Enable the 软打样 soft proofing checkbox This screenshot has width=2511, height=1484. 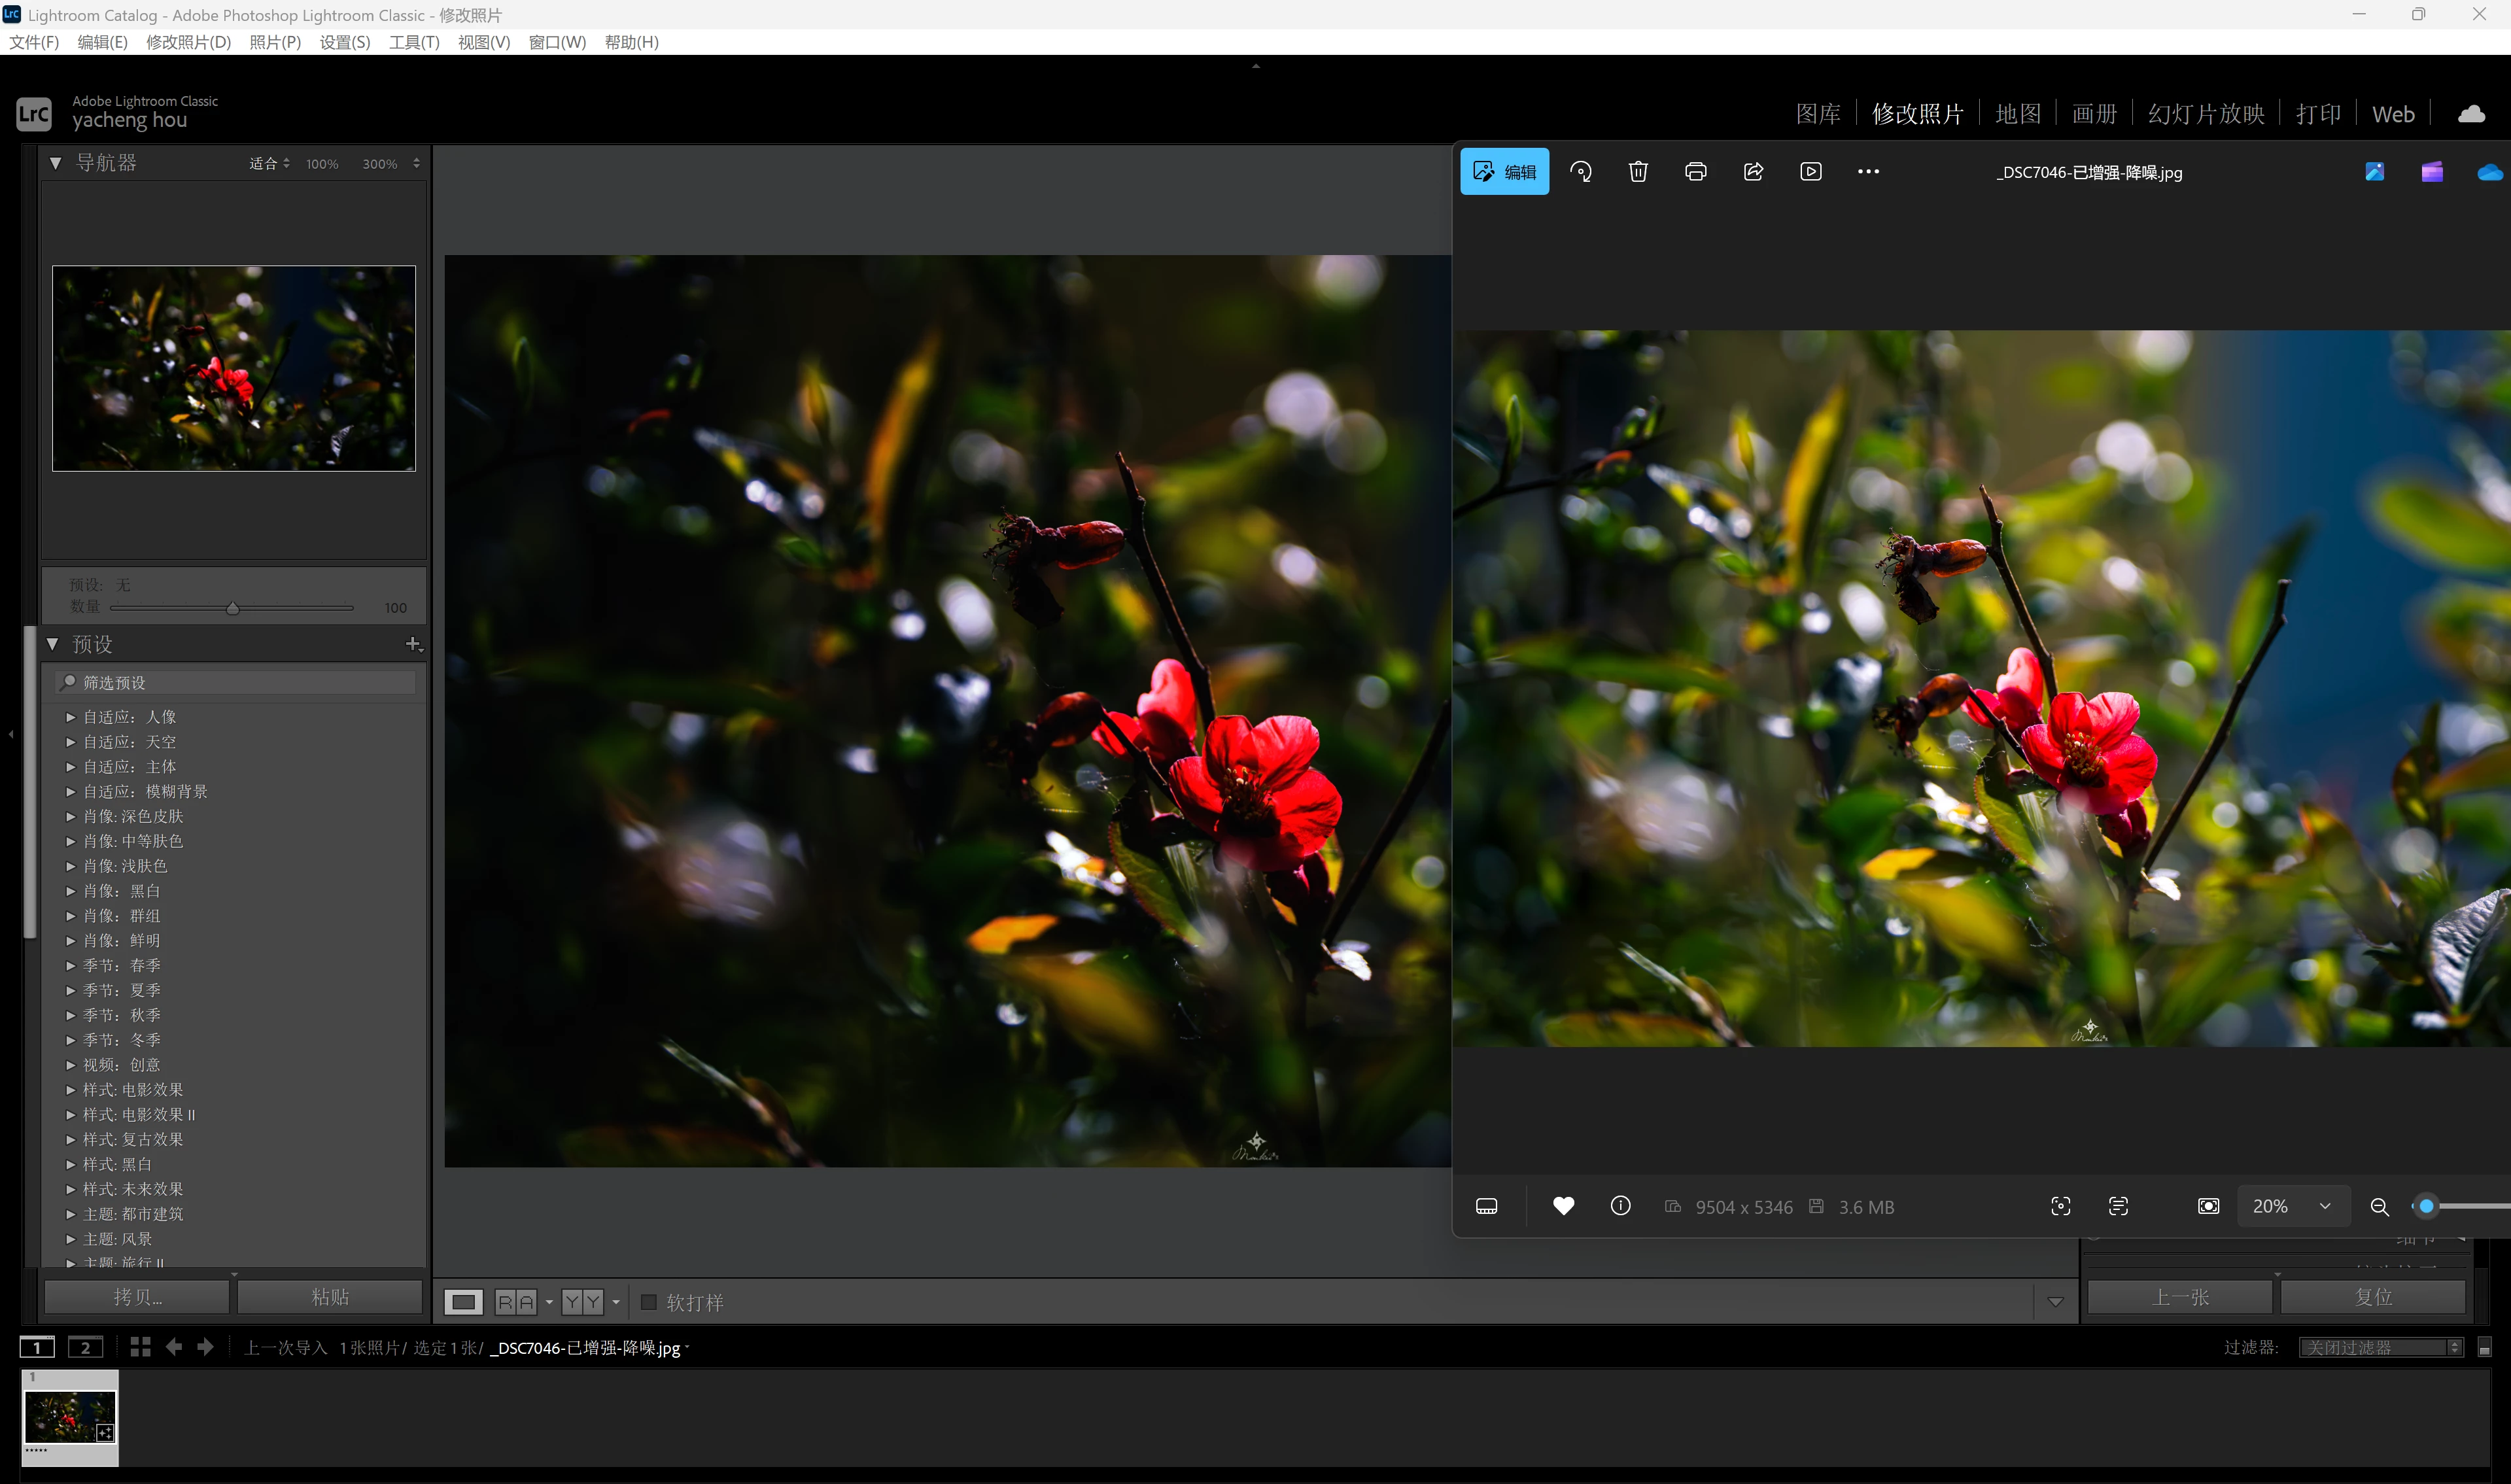649,1302
